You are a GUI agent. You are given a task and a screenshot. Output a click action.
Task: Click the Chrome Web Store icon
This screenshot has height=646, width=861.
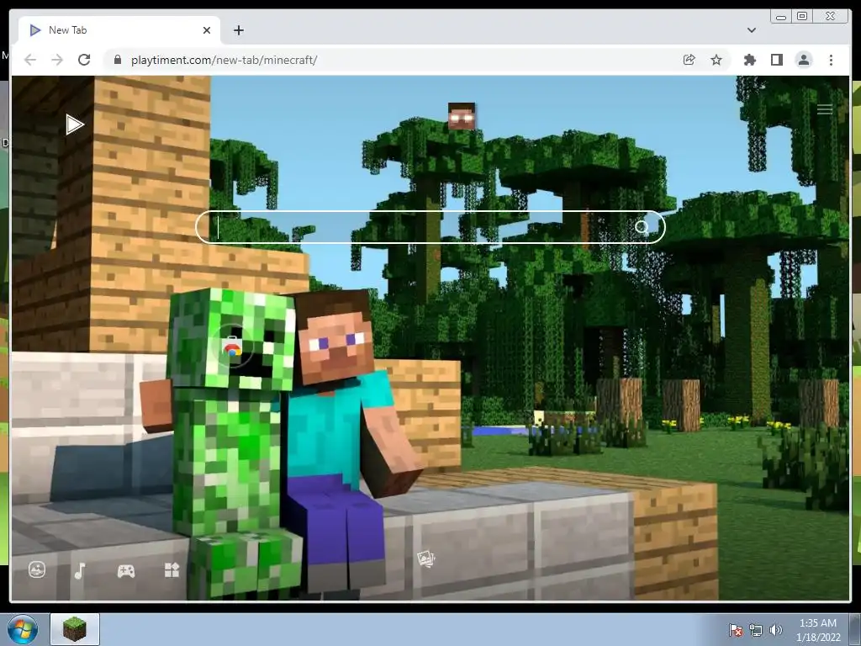click(x=232, y=347)
